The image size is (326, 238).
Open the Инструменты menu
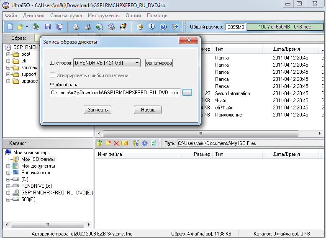(x=104, y=16)
